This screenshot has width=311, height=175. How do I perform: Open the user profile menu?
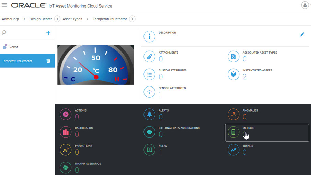coord(305,5)
